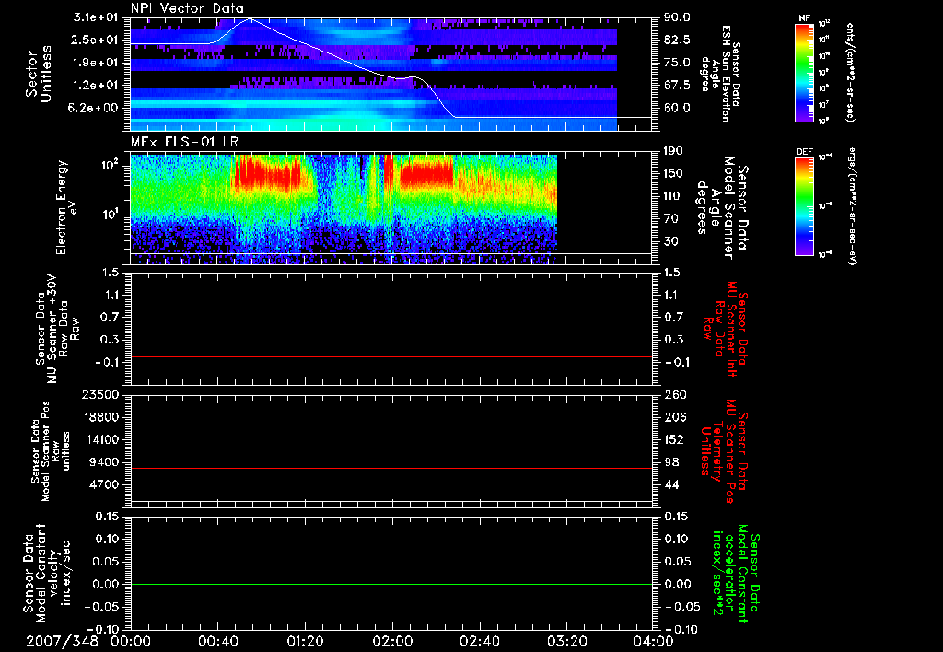Click the 98 telemetry tick value

click(x=671, y=462)
